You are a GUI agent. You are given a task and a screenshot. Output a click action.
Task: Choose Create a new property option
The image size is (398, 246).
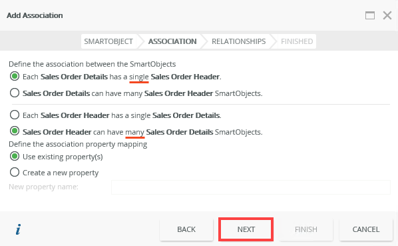[15, 172]
